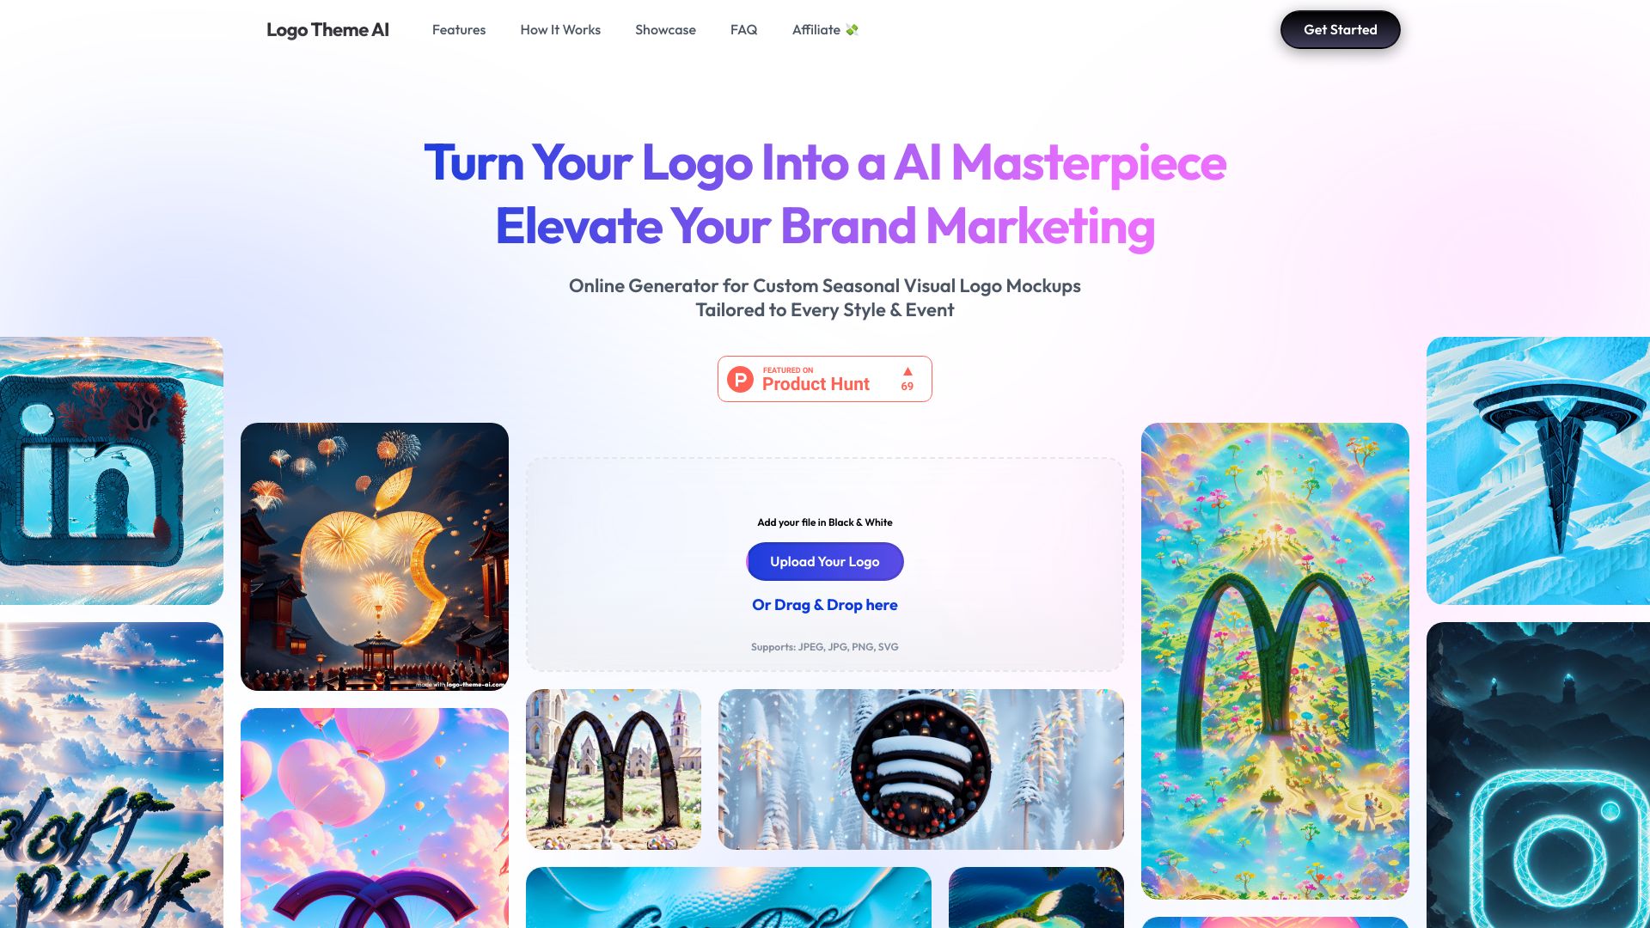1650x928 pixels.
Task: Click the Product Hunt featured badge
Action: 825,378
